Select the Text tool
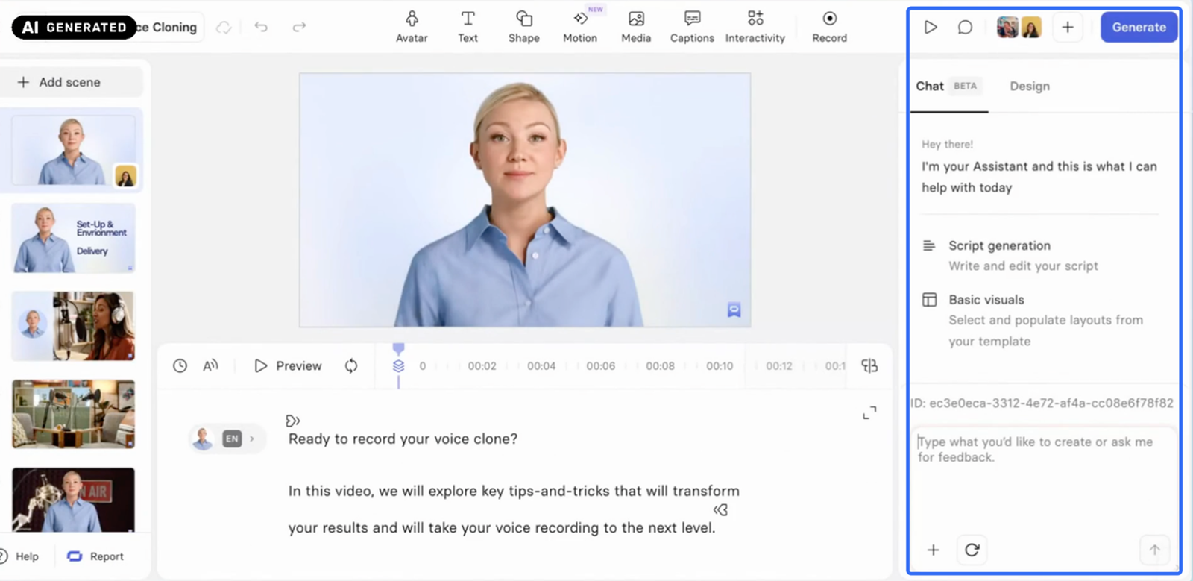Screen dimensions: 1193x581 tap(468, 27)
